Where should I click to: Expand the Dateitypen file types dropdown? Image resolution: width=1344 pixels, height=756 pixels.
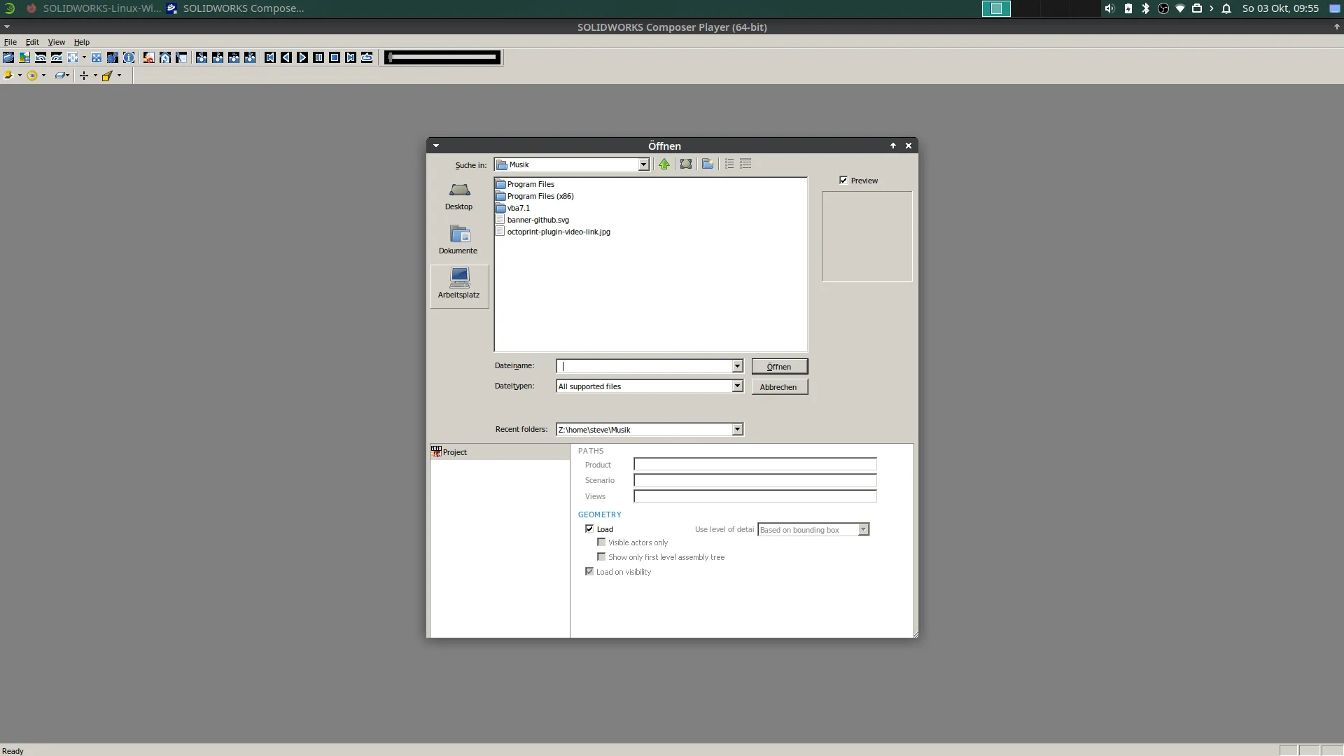coord(737,386)
